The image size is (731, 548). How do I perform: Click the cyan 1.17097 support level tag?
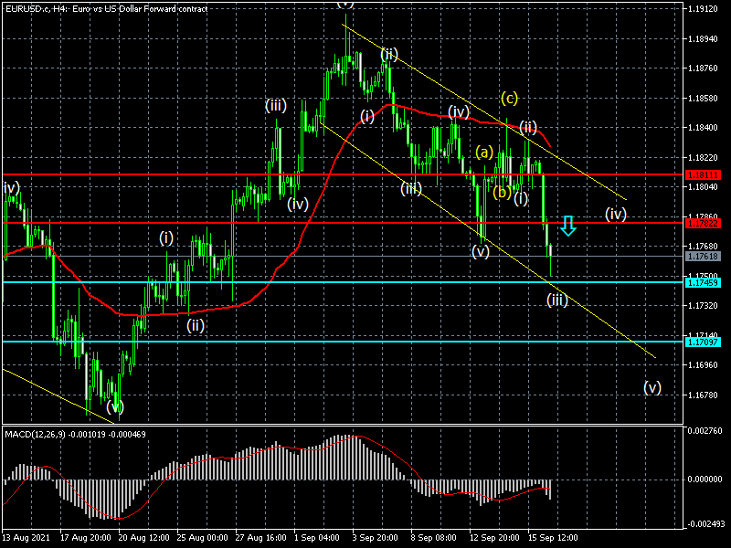pos(703,342)
